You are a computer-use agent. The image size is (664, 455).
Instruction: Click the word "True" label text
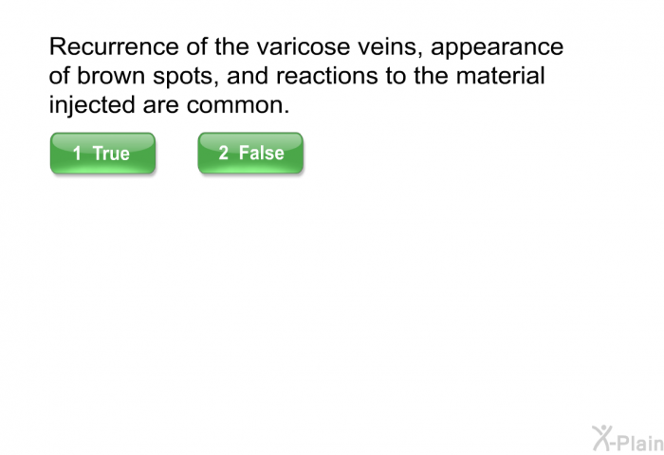click(x=111, y=154)
